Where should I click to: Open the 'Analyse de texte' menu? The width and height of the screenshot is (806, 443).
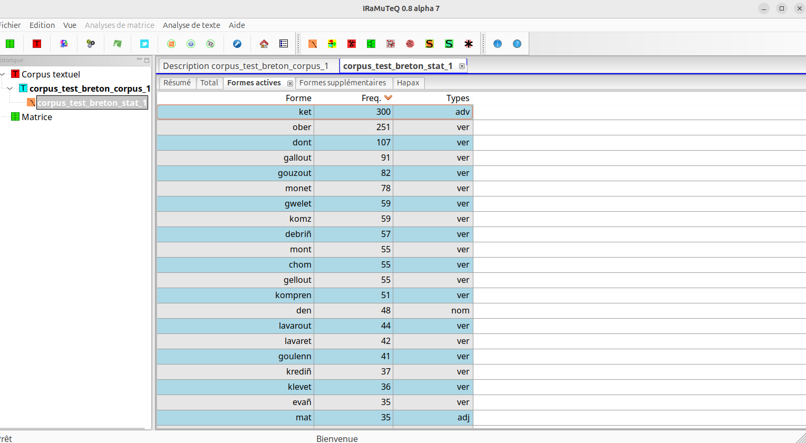[x=191, y=25]
